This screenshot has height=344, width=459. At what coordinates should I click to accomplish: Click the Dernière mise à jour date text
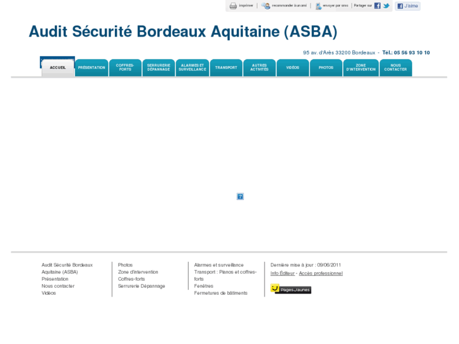(x=306, y=265)
